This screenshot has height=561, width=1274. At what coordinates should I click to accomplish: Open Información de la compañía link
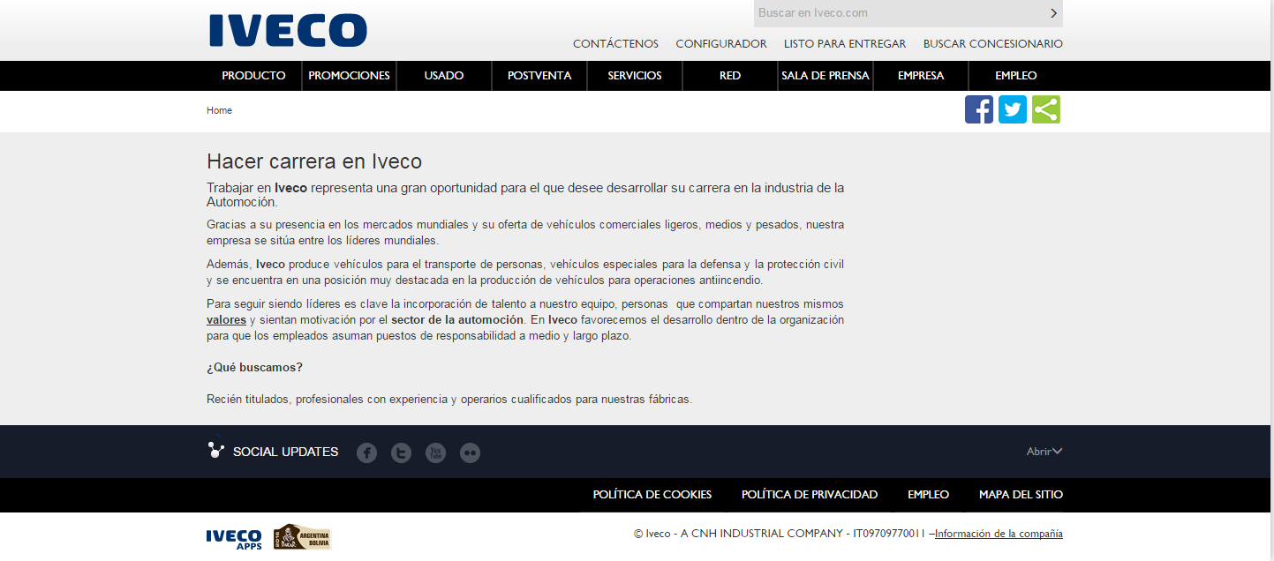(999, 534)
